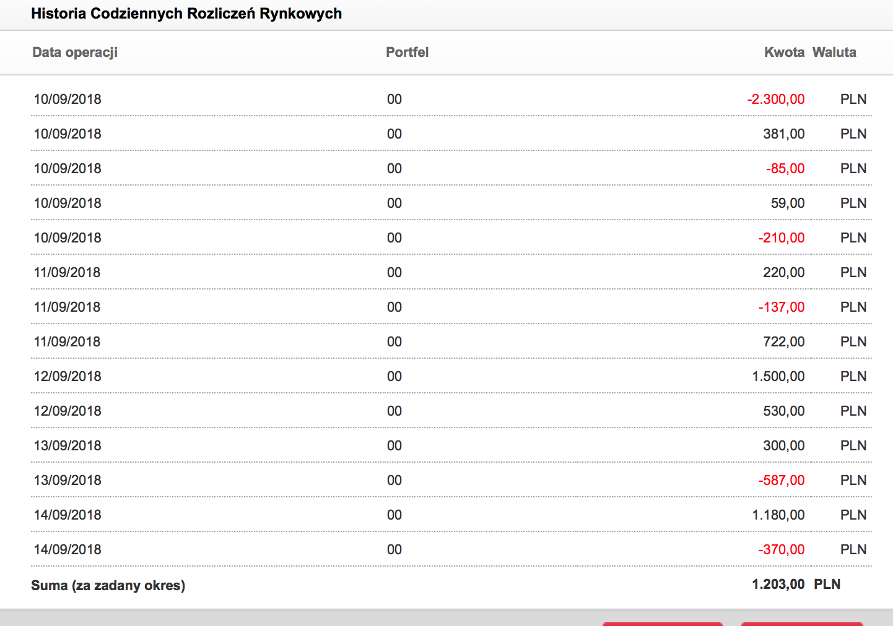893x626 pixels.
Task: Click the Portfel value in the 530,00 row
Action: tap(394, 411)
